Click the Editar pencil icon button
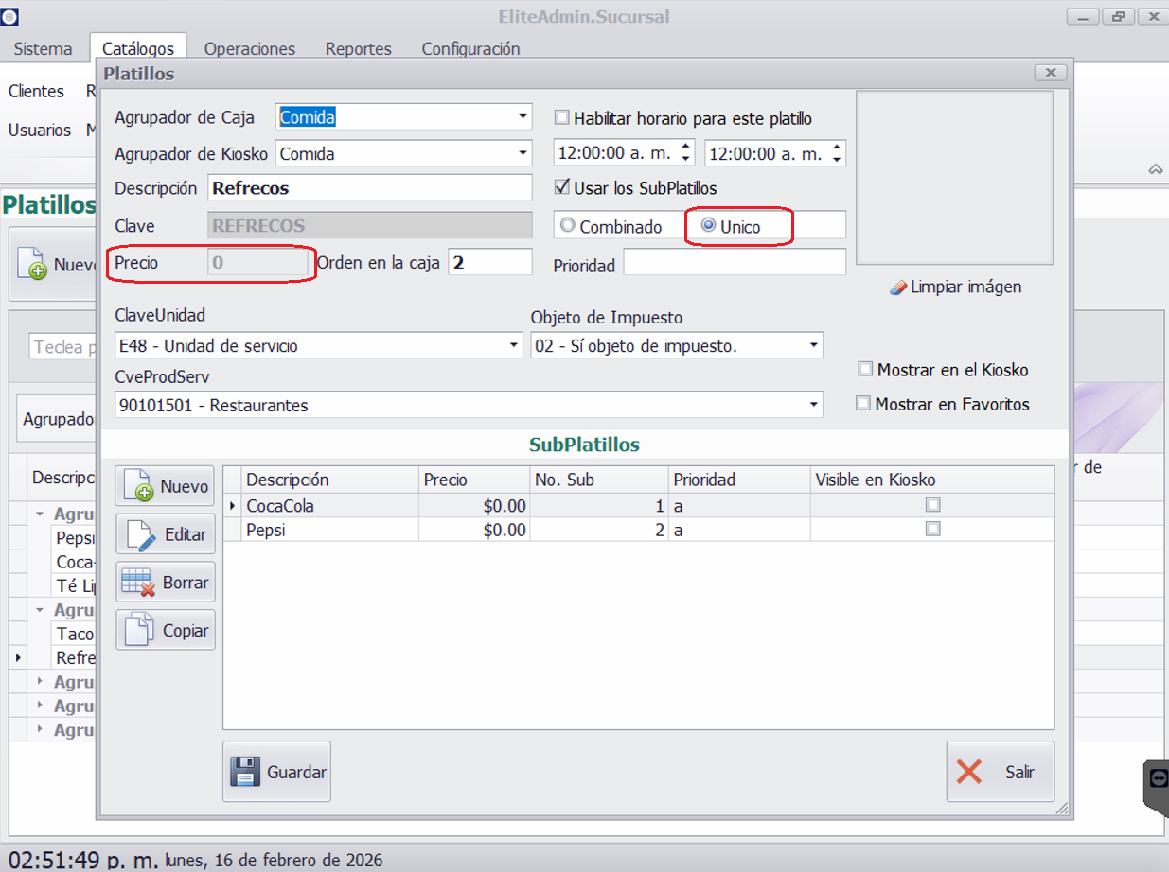The width and height of the screenshot is (1169, 872). pos(139,535)
